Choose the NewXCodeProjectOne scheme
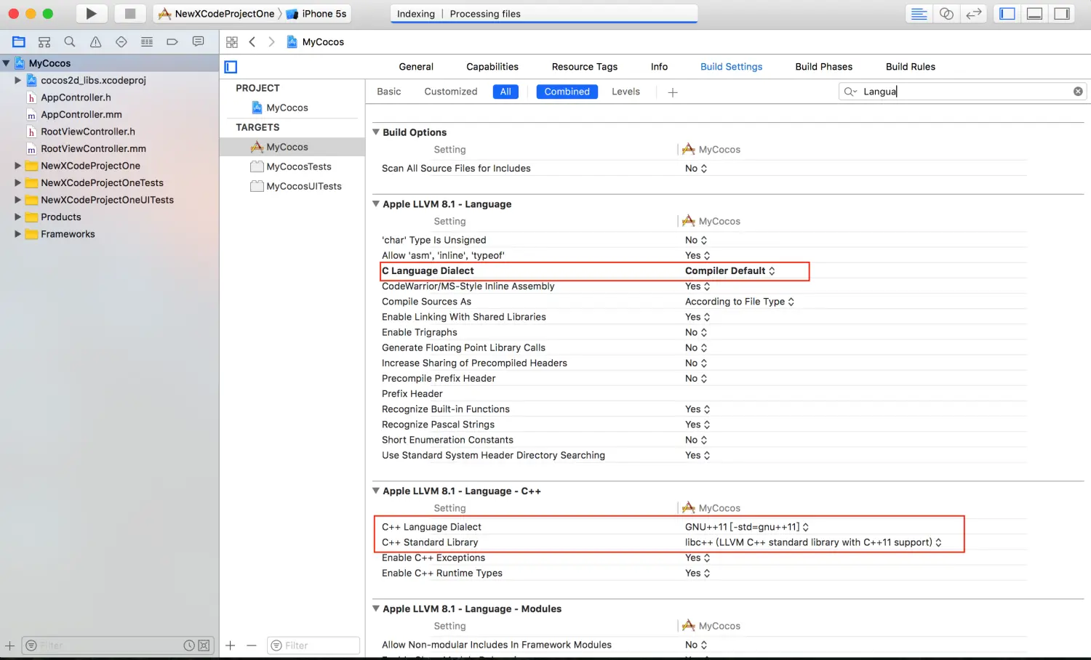 217,14
